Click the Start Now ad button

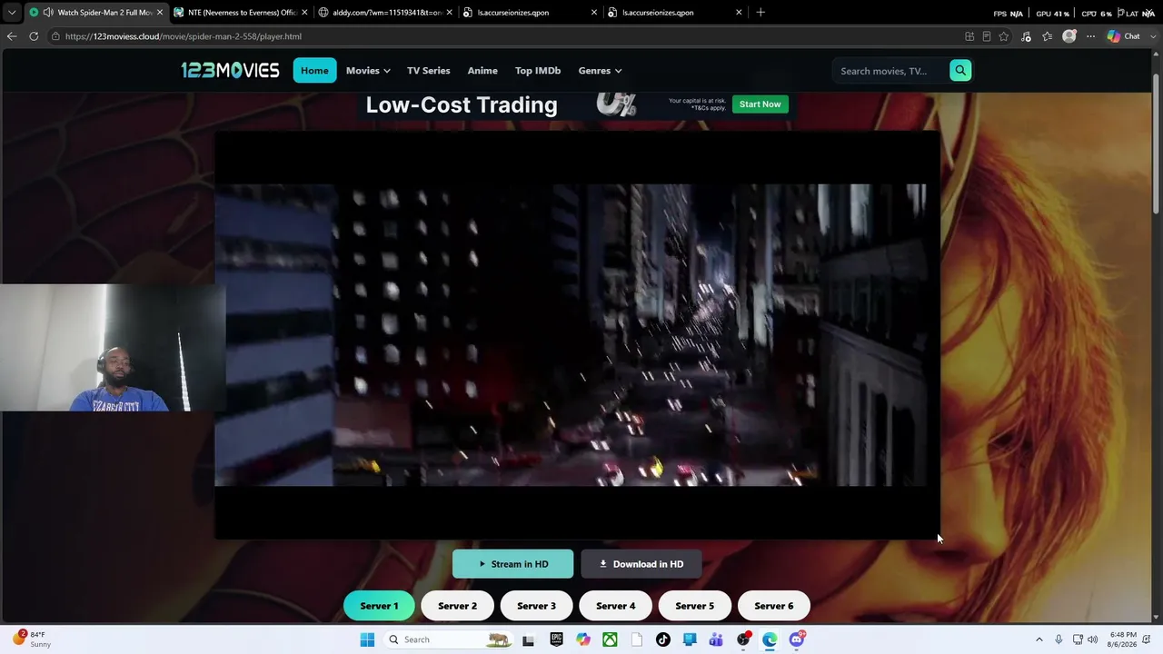coord(760,104)
